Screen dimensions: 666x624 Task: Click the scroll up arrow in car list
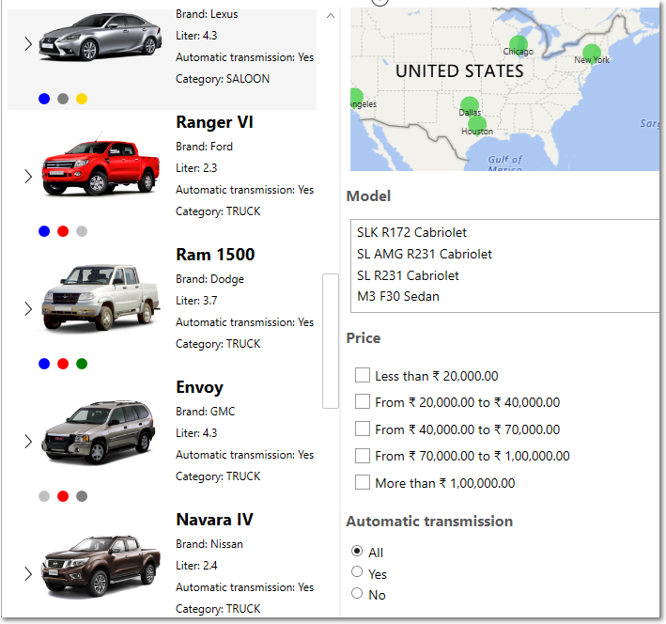click(x=330, y=15)
